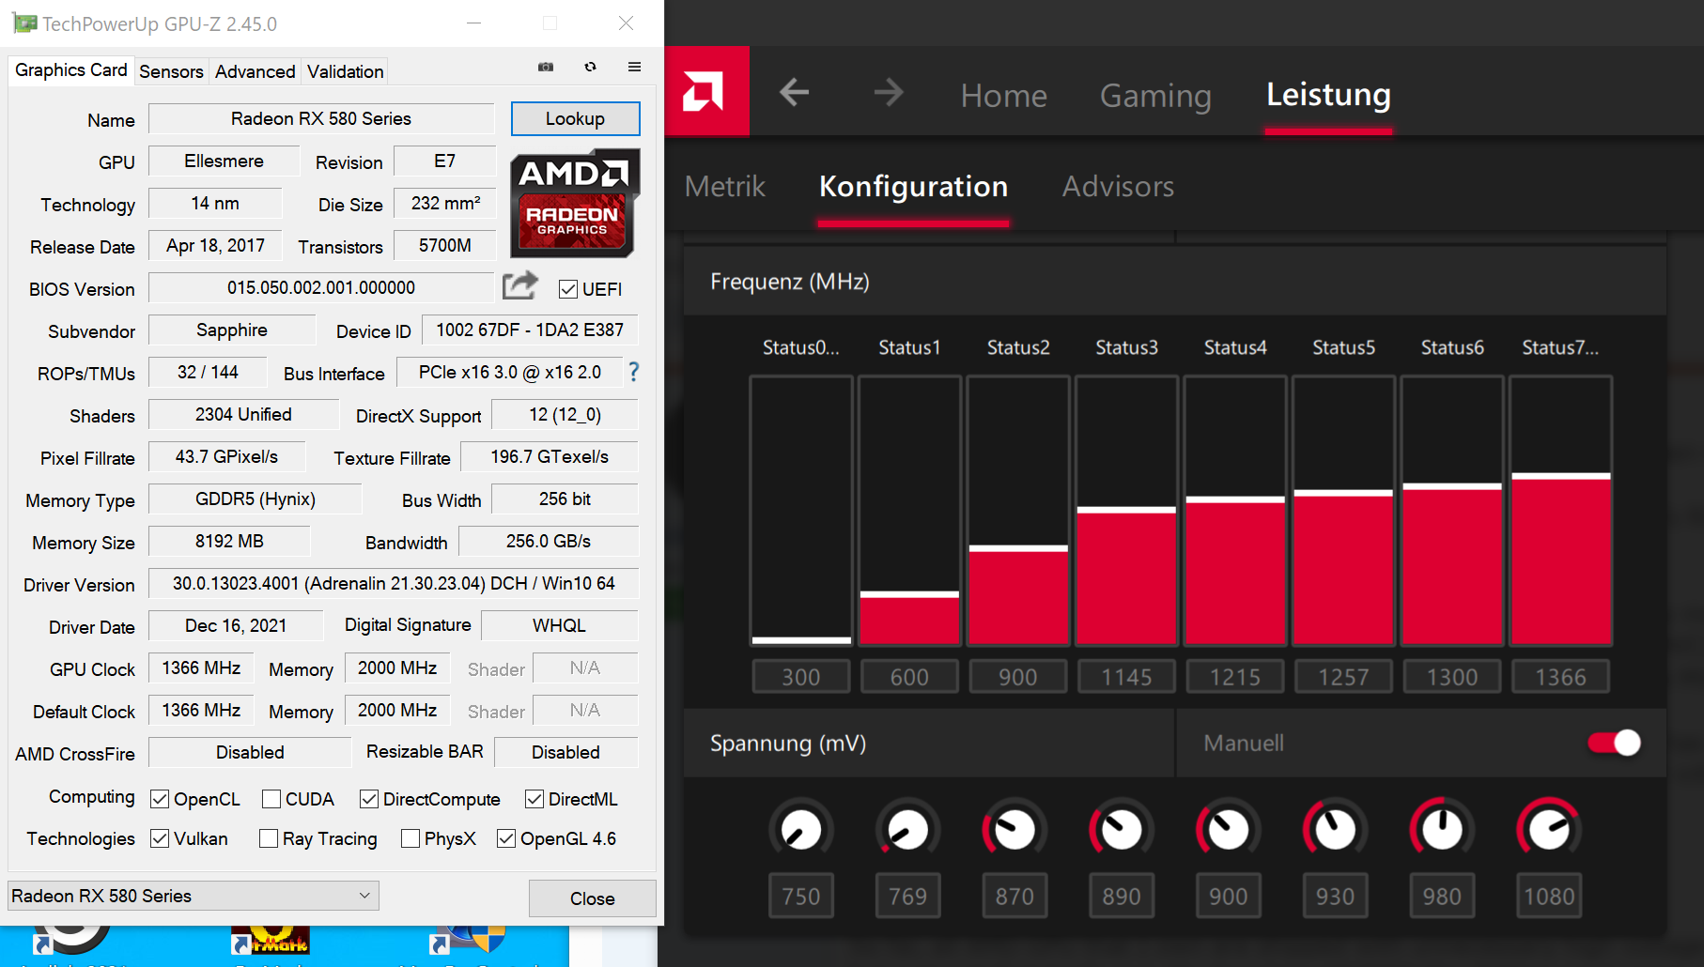This screenshot has width=1704, height=967.
Task: Click the red AMD logo in Radeon Software
Action: 706,91
